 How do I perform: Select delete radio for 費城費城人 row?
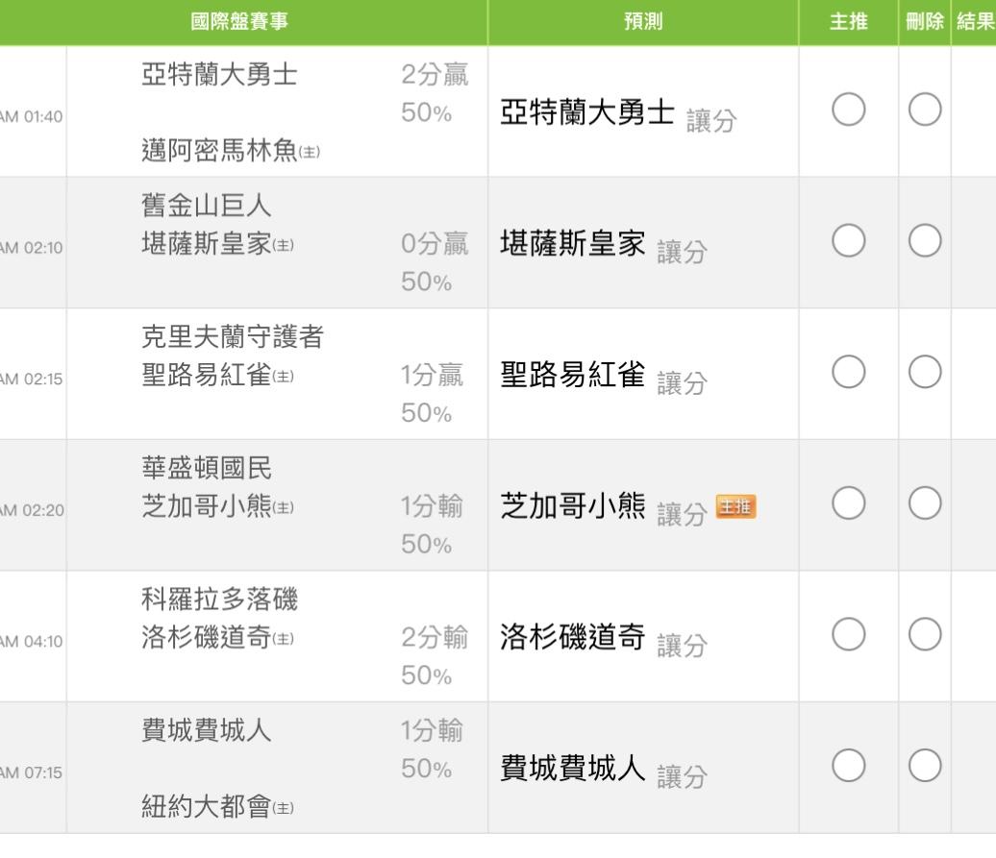point(924,766)
